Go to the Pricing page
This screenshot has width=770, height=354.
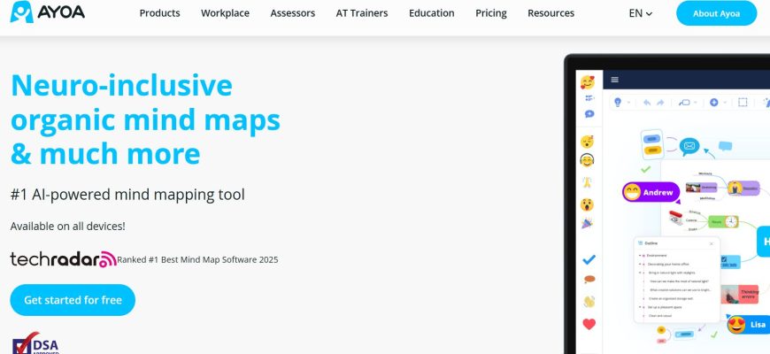coord(491,13)
